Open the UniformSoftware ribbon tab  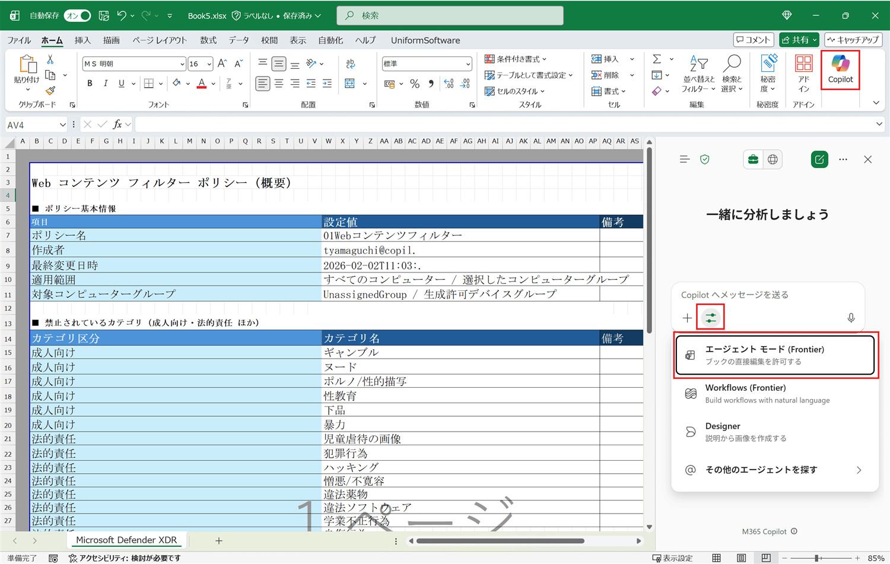[425, 40]
